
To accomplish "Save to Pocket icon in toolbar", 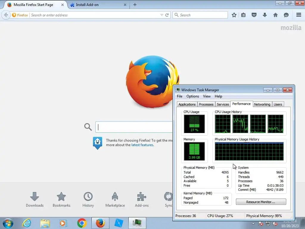I will (254, 15).
